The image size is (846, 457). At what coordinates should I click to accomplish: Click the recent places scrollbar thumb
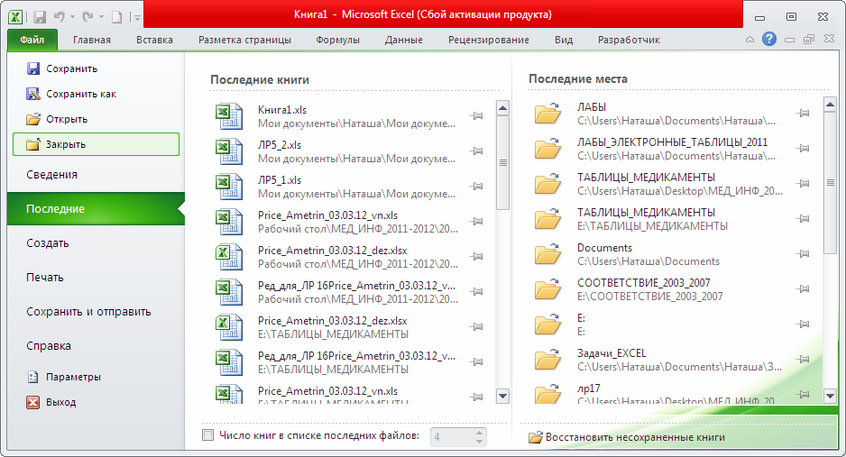pos(831,183)
